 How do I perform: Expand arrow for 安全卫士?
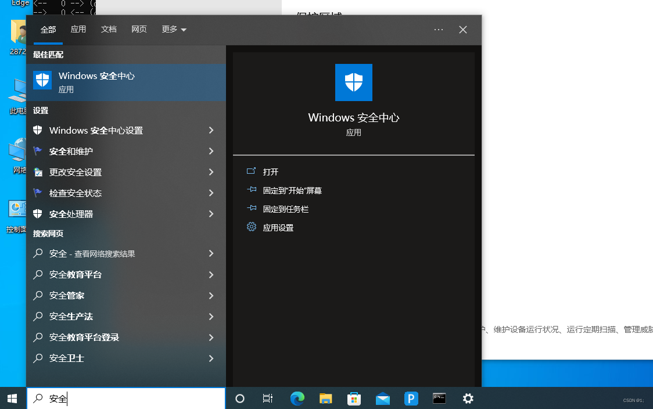(211, 358)
